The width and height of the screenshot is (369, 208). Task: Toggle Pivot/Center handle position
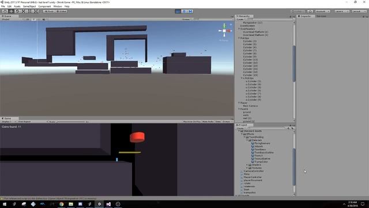click(x=48, y=12)
